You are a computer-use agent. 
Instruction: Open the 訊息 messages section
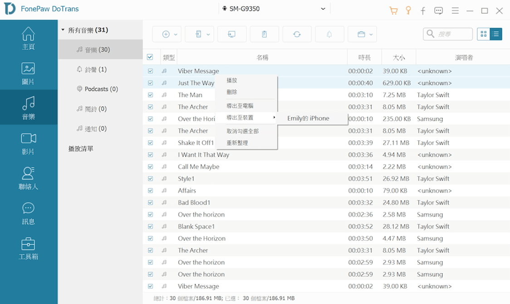(x=28, y=213)
